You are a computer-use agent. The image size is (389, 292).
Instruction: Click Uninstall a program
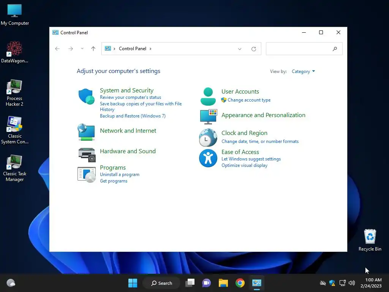tap(120, 175)
